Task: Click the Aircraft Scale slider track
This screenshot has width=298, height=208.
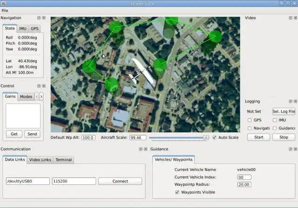Action: (x=179, y=137)
